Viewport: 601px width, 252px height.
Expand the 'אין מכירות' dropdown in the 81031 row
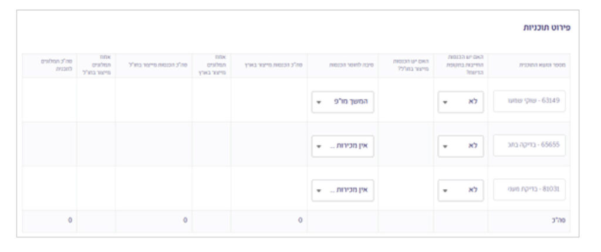click(343, 189)
